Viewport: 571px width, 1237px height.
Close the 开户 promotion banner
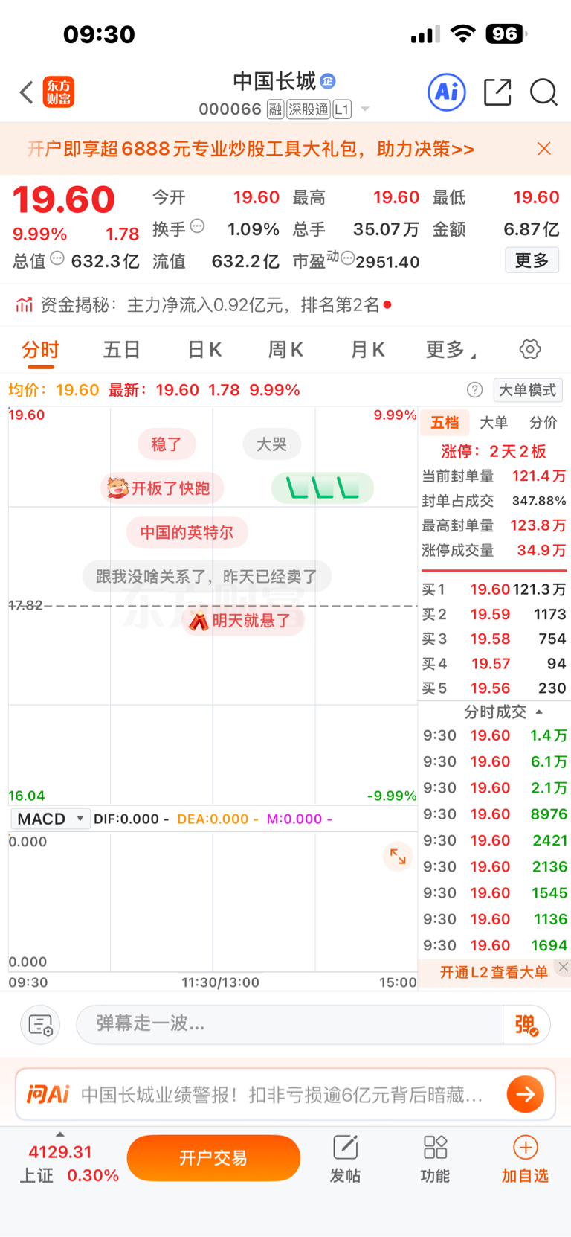coord(544,149)
